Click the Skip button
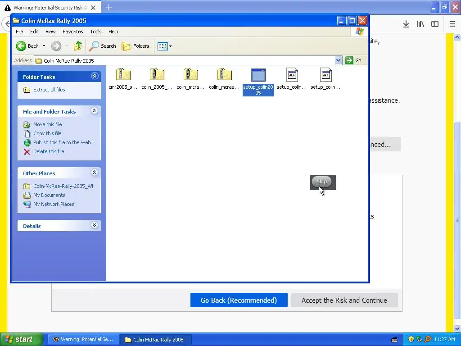Image resolution: width=461 pixels, height=346 pixels. [321, 182]
